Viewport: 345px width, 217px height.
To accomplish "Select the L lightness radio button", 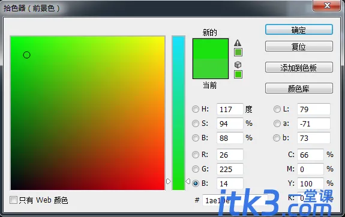I will pyautogui.click(x=277, y=109).
